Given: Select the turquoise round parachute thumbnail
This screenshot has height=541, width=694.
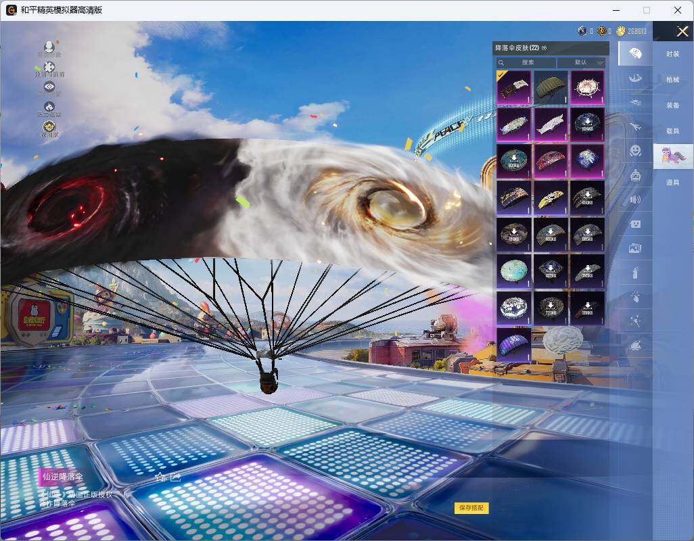Looking at the screenshot, I should (514, 271).
